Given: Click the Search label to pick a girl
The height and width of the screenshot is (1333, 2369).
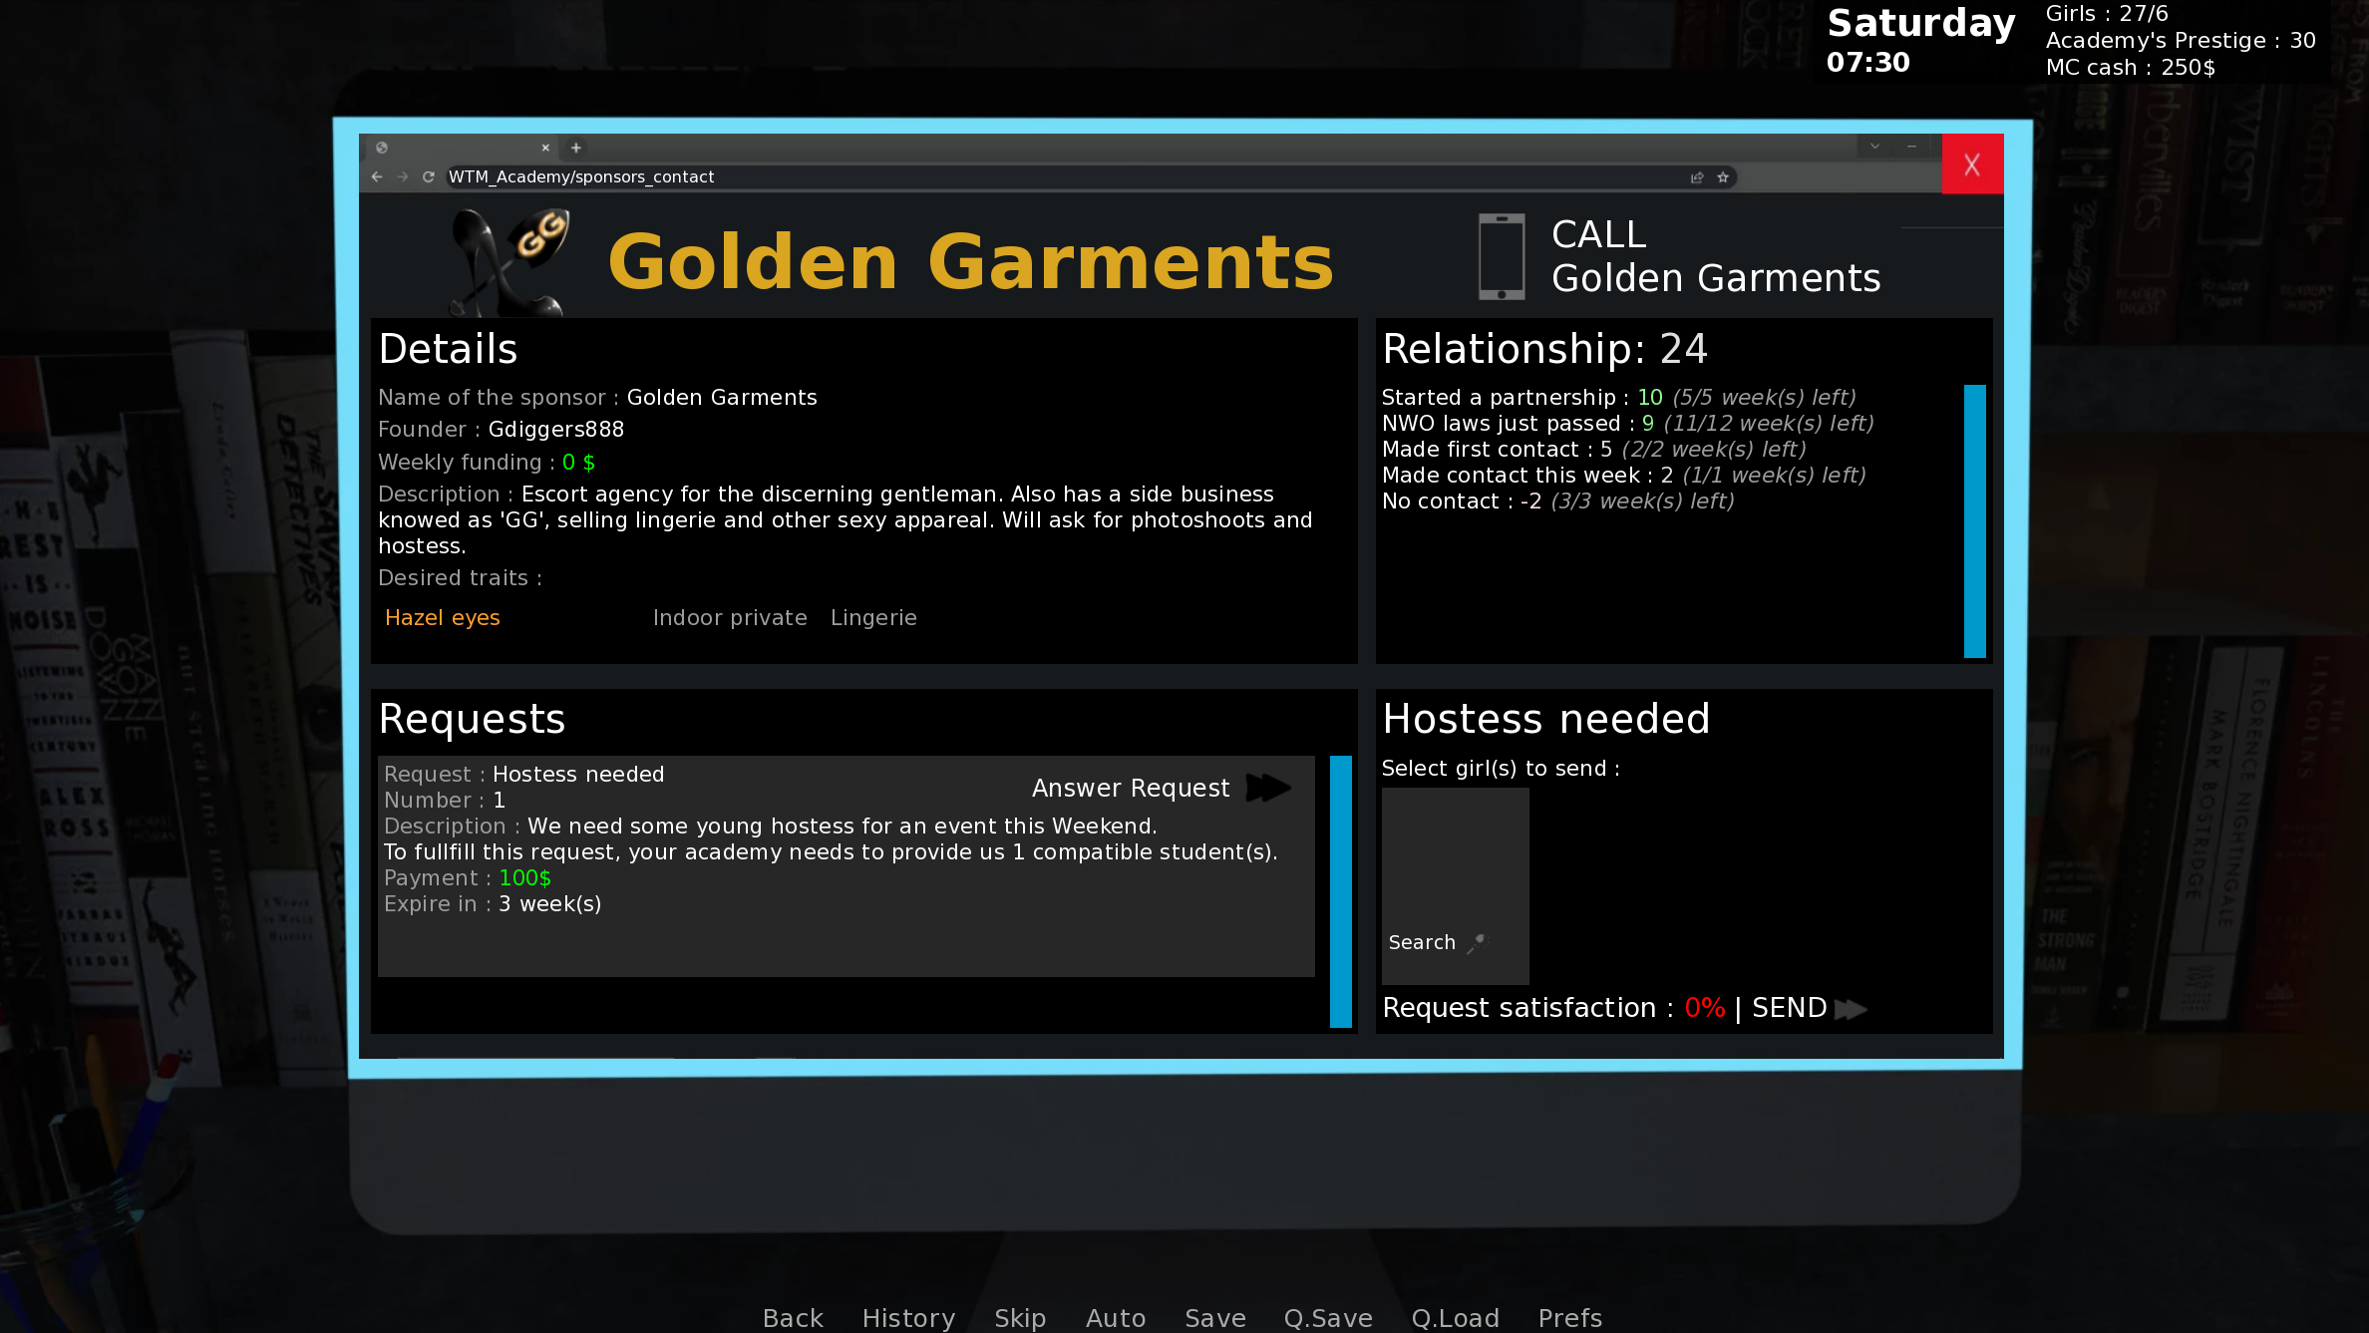Looking at the screenshot, I should click(x=1422, y=942).
